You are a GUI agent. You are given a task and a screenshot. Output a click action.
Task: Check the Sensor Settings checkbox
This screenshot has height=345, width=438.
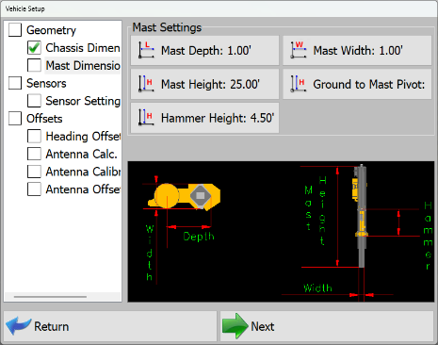34,101
